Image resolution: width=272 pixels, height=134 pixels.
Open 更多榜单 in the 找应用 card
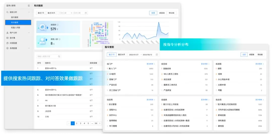[x=151, y=100]
